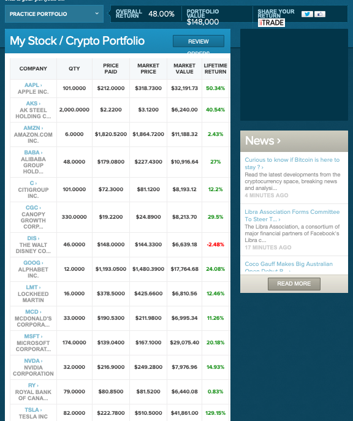
Task: Click the $378.5000 Lockheed price paid
Action: point(110,294)
